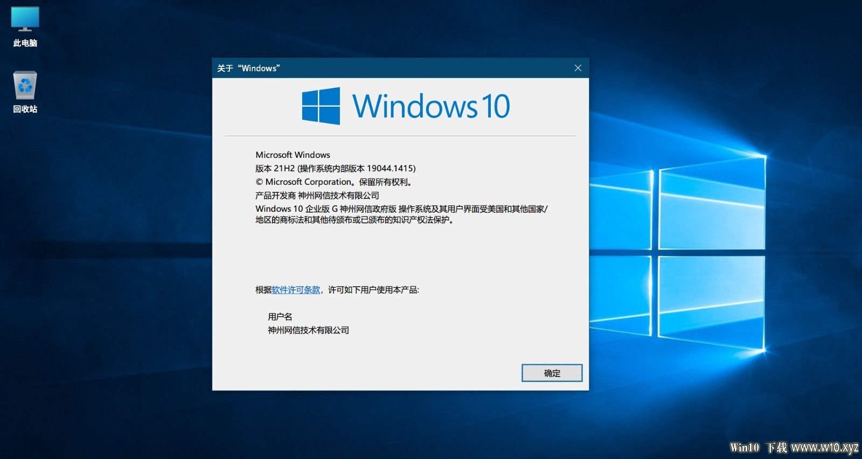Open the 软件许可条款 link

pos(296,290)
